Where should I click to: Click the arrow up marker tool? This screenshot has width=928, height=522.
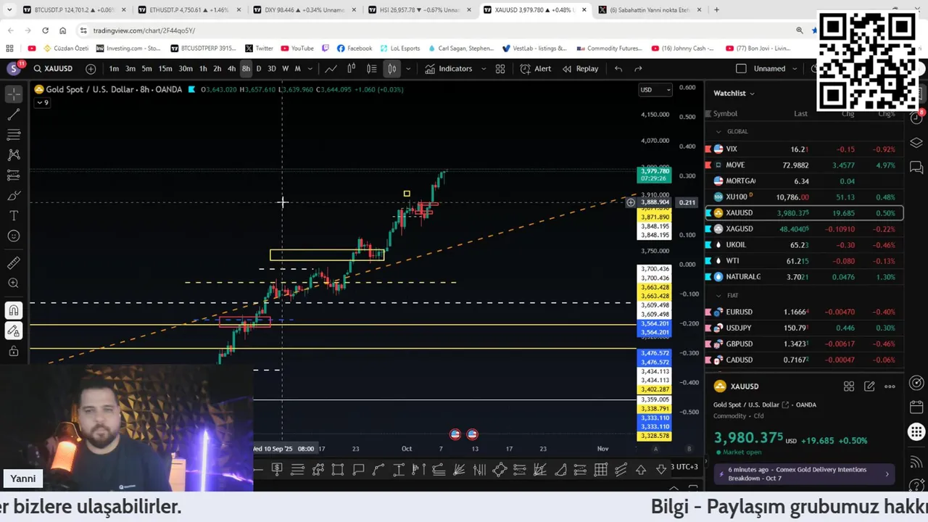pos(641,470)
